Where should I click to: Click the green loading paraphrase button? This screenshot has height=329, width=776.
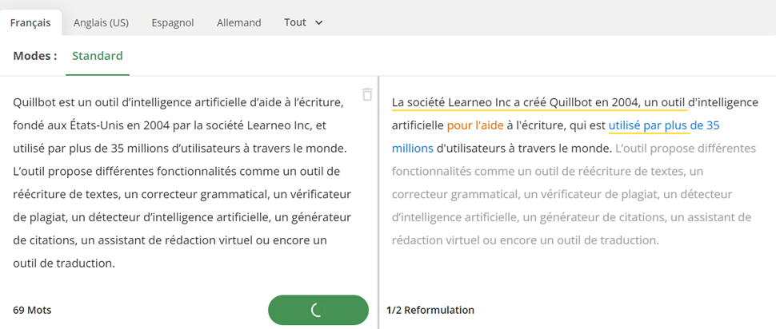pyautogui.click(x=318, y=310)
